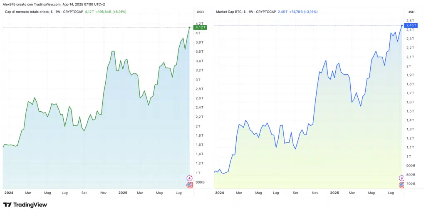Click the Nov label on left time axis
426x213 pixels.
point(104,193)
